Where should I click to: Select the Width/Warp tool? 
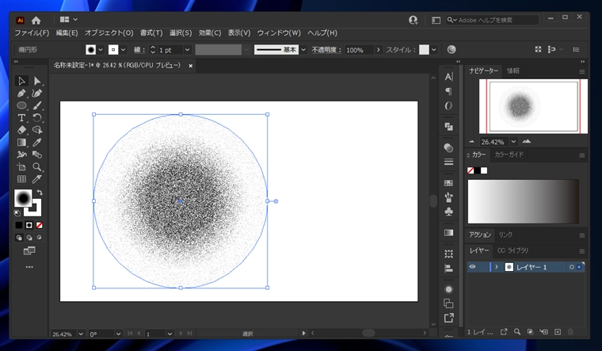click(x=21, y=155)
